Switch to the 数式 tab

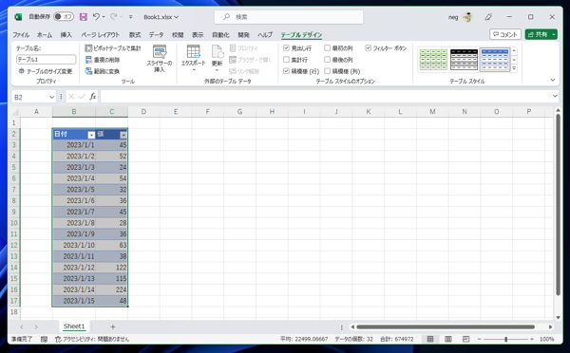[x=135, y=35]
